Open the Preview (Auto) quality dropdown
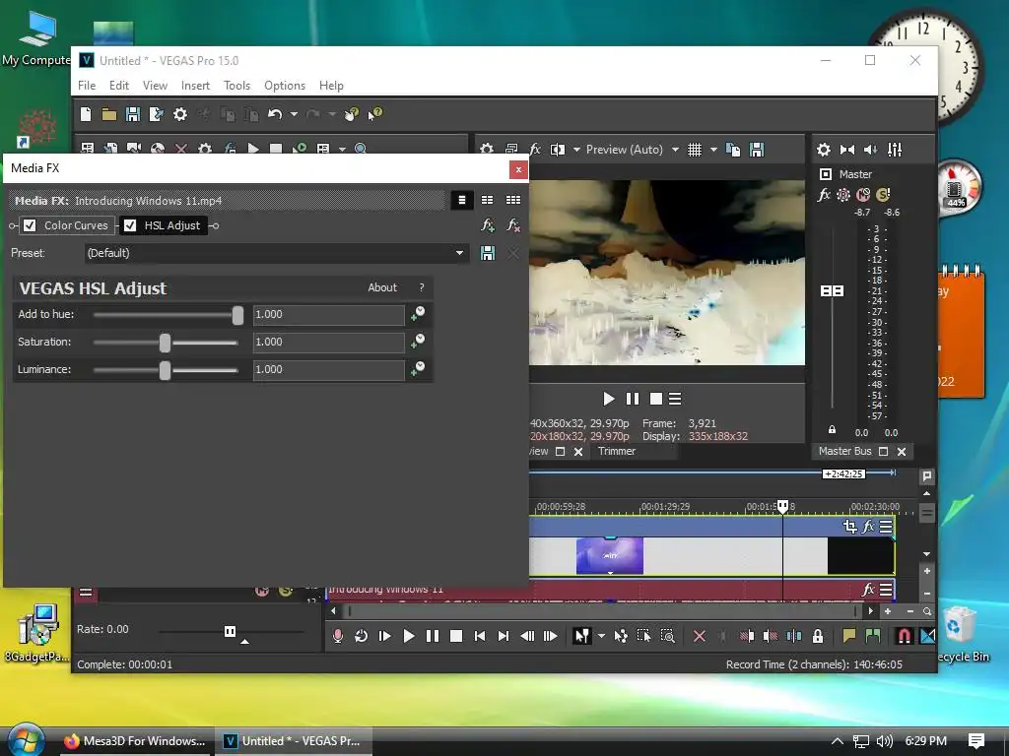The width and height of the screenshot is (1009, 756). click(x=675, y=150)
